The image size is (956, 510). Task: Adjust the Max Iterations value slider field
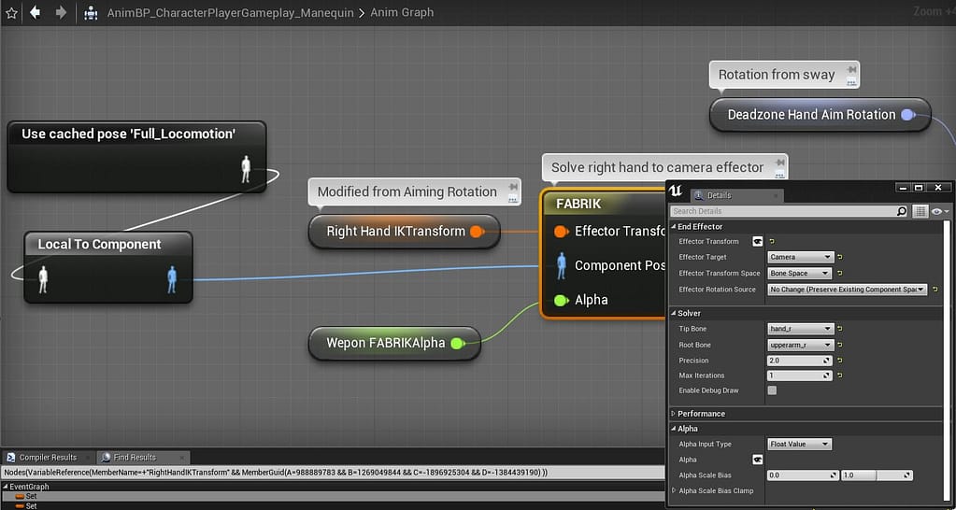point(800,375)
